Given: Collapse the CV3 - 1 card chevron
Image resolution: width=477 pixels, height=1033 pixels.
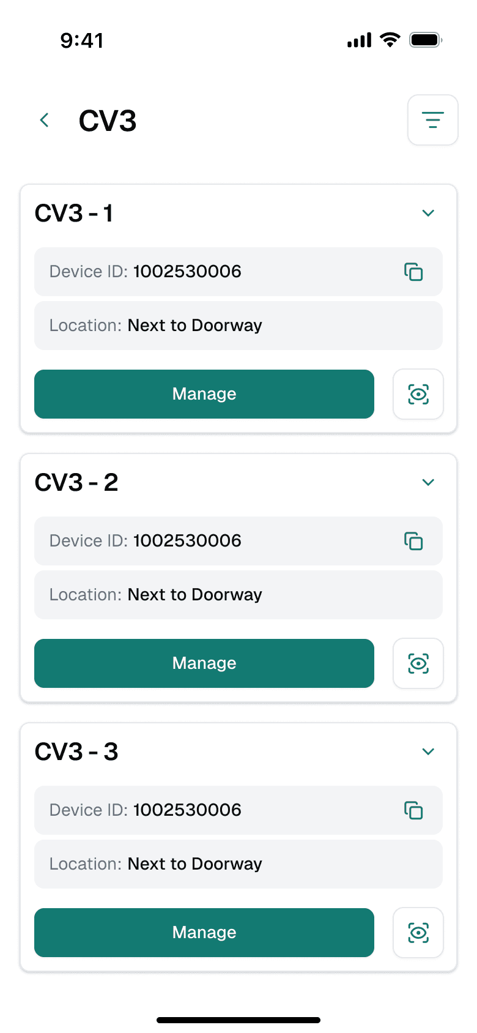Looking at the screenshot, I should (428, 213).
